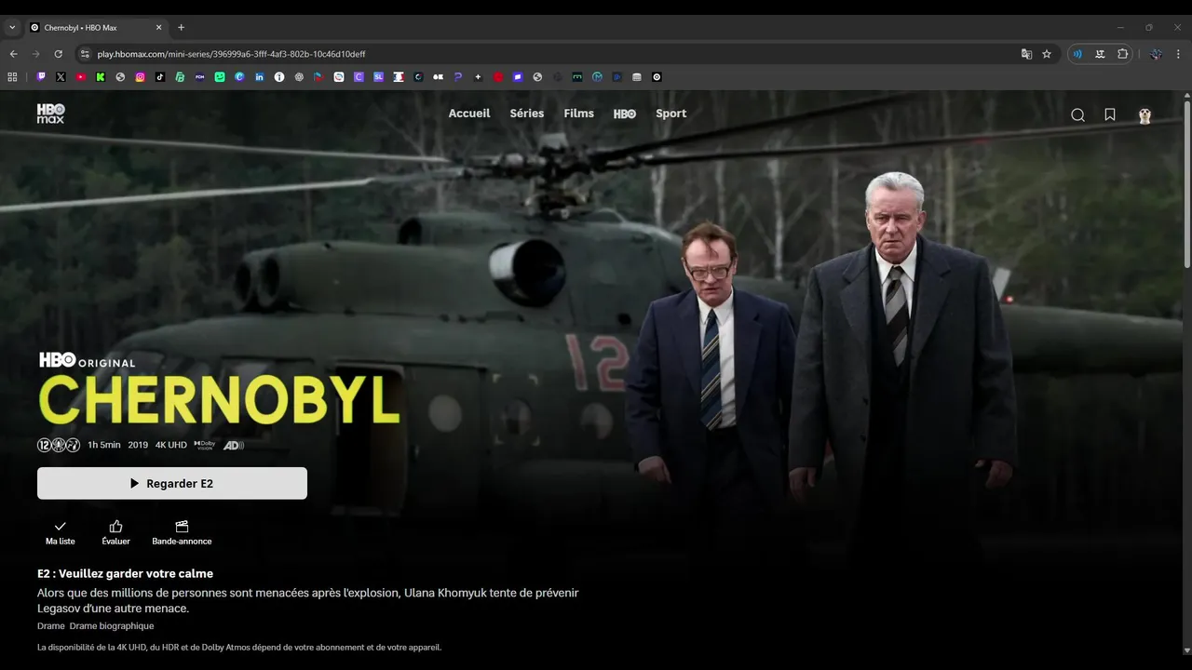Click the browser forward arrow
The width and height of the screenshot is (1192, 670).
(x=36, y=54)
